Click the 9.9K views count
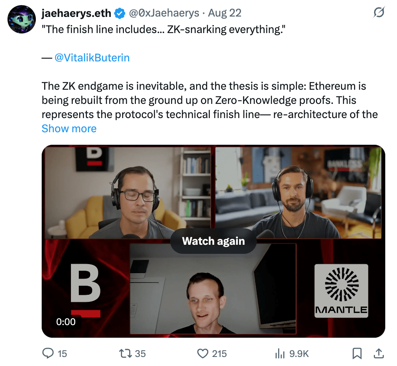397x366 pixels. (299, 354)
